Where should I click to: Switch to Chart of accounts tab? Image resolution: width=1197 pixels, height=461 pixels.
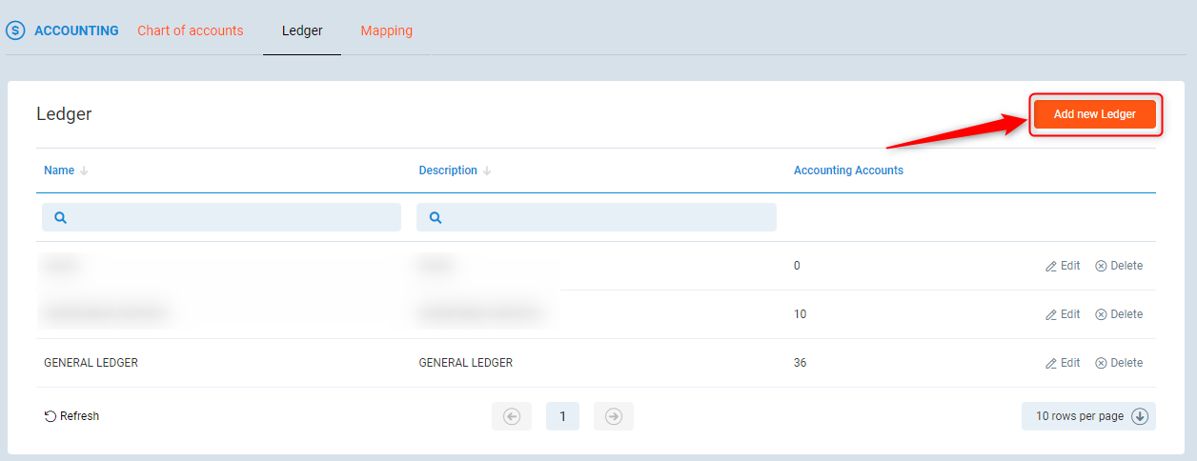click(x=191, y=30)
